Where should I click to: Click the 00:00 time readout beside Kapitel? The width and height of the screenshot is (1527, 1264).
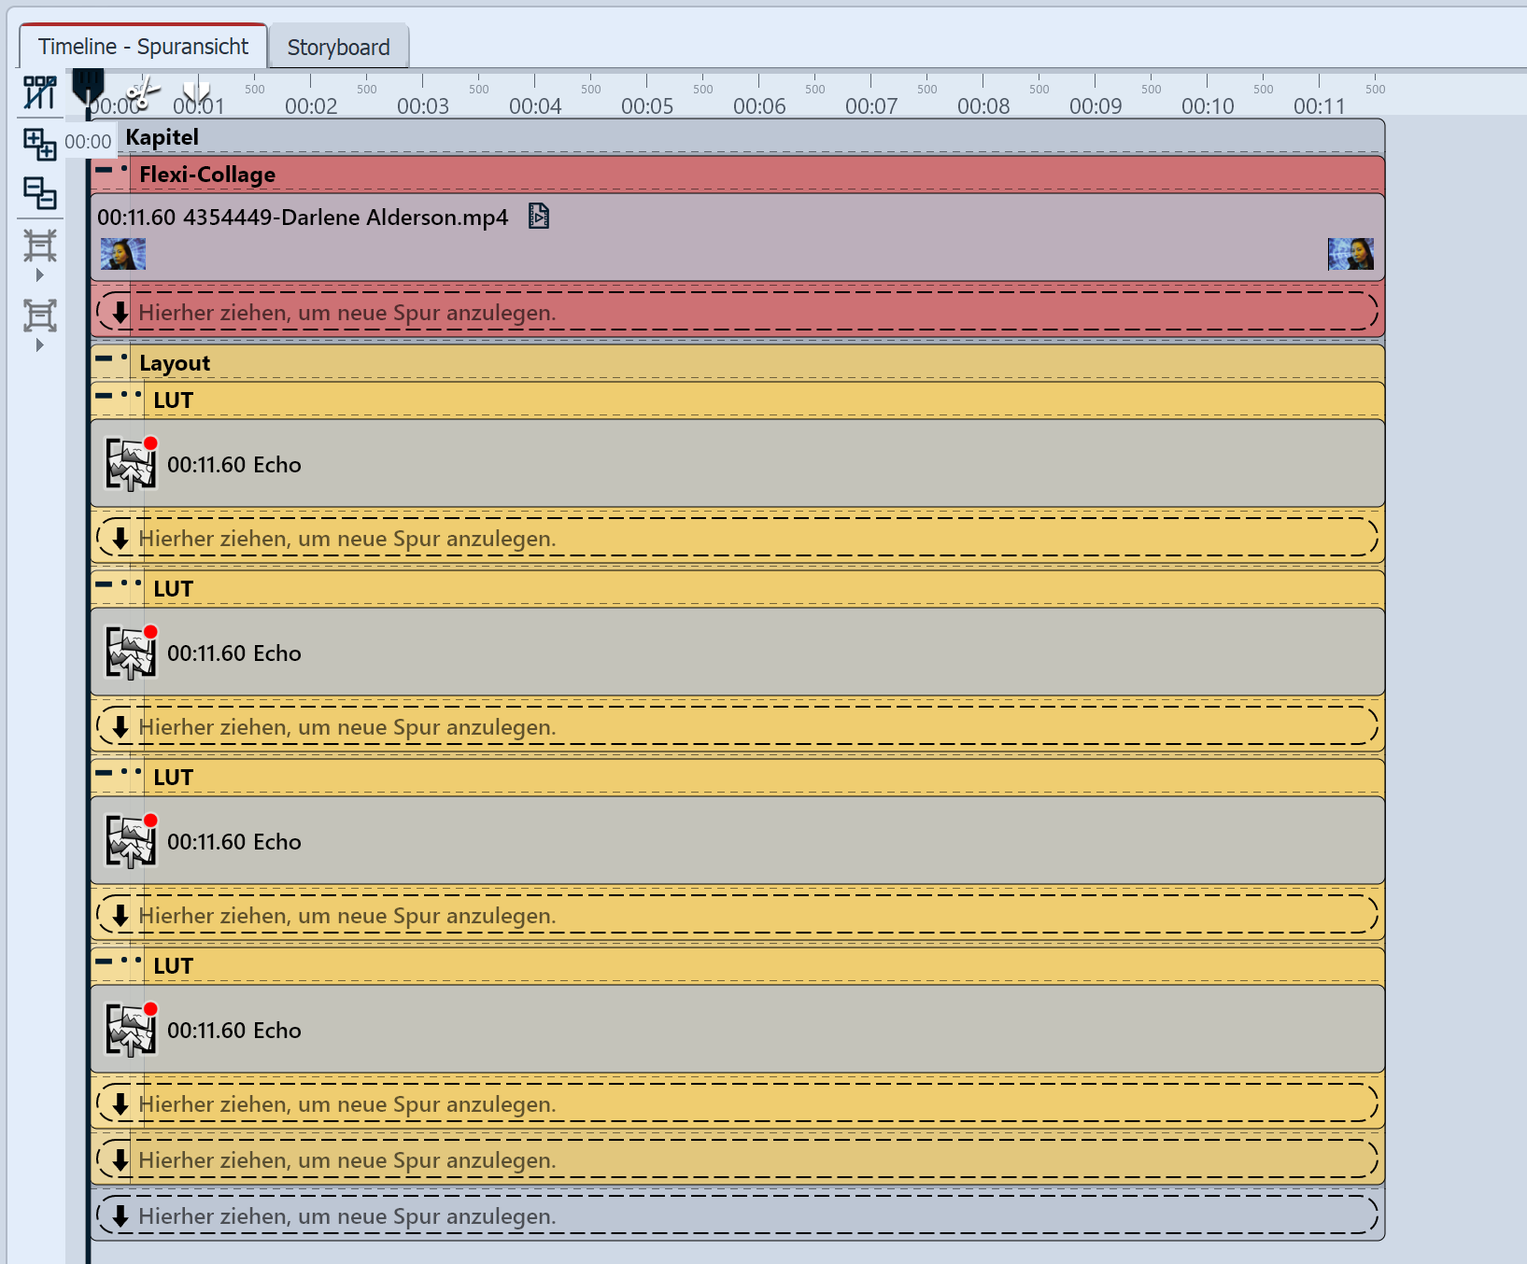pos(88,142)
